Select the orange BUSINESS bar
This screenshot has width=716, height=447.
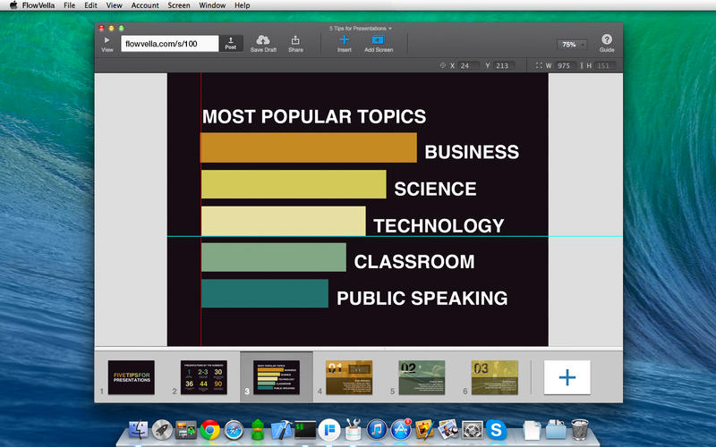tap(309, 148)
